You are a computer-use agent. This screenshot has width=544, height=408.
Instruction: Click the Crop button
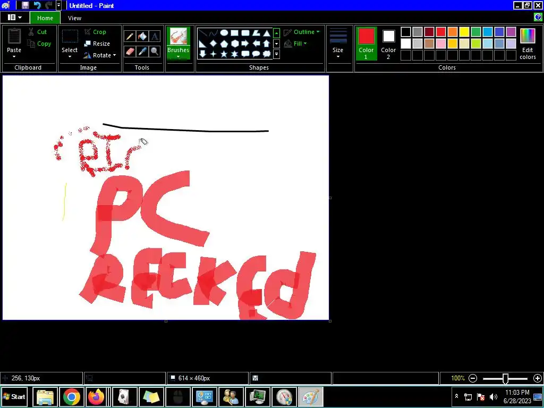96,32
